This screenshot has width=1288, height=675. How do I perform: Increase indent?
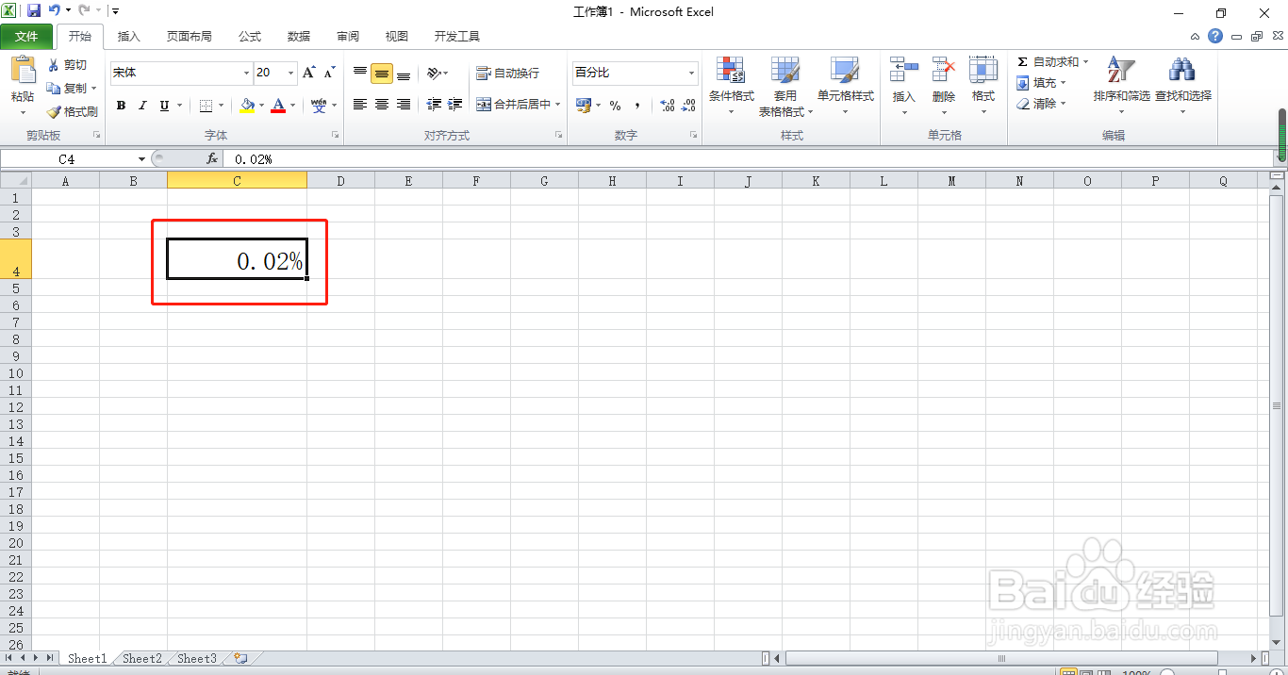[x=455, y=105]
